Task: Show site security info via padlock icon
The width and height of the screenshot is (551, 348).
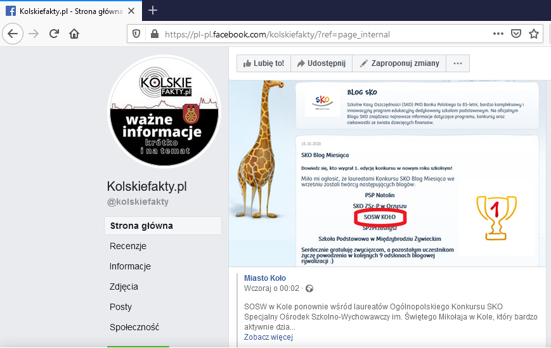Action: point(154,34)
